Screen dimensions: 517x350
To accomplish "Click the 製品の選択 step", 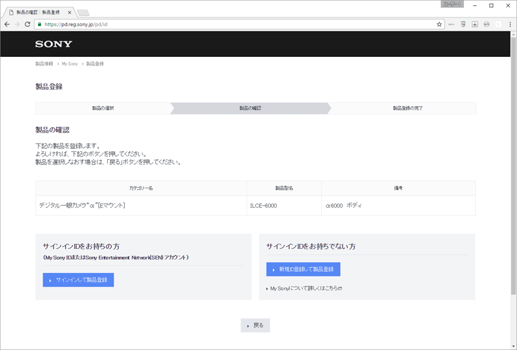I will coord(103,108).
